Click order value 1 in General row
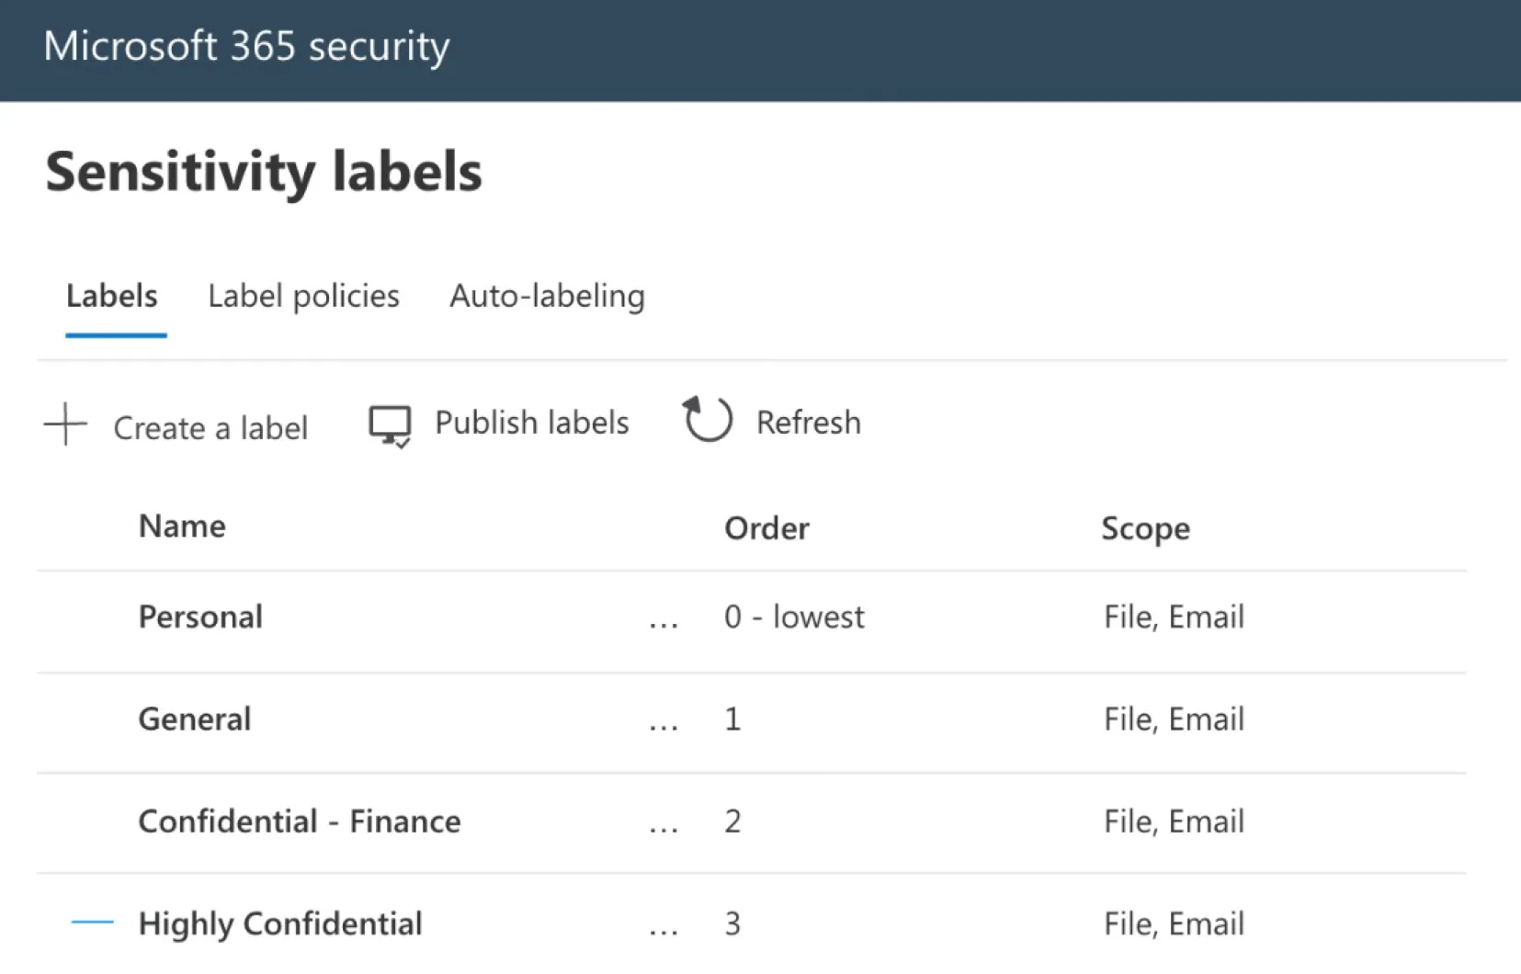The image size is (1521, 974). click(732, 719)
